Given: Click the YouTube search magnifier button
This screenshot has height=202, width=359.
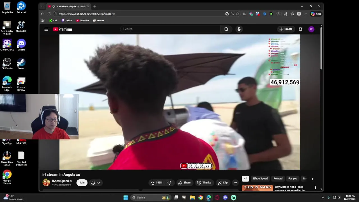Looking at the screenshot, I should coord(226,29).
